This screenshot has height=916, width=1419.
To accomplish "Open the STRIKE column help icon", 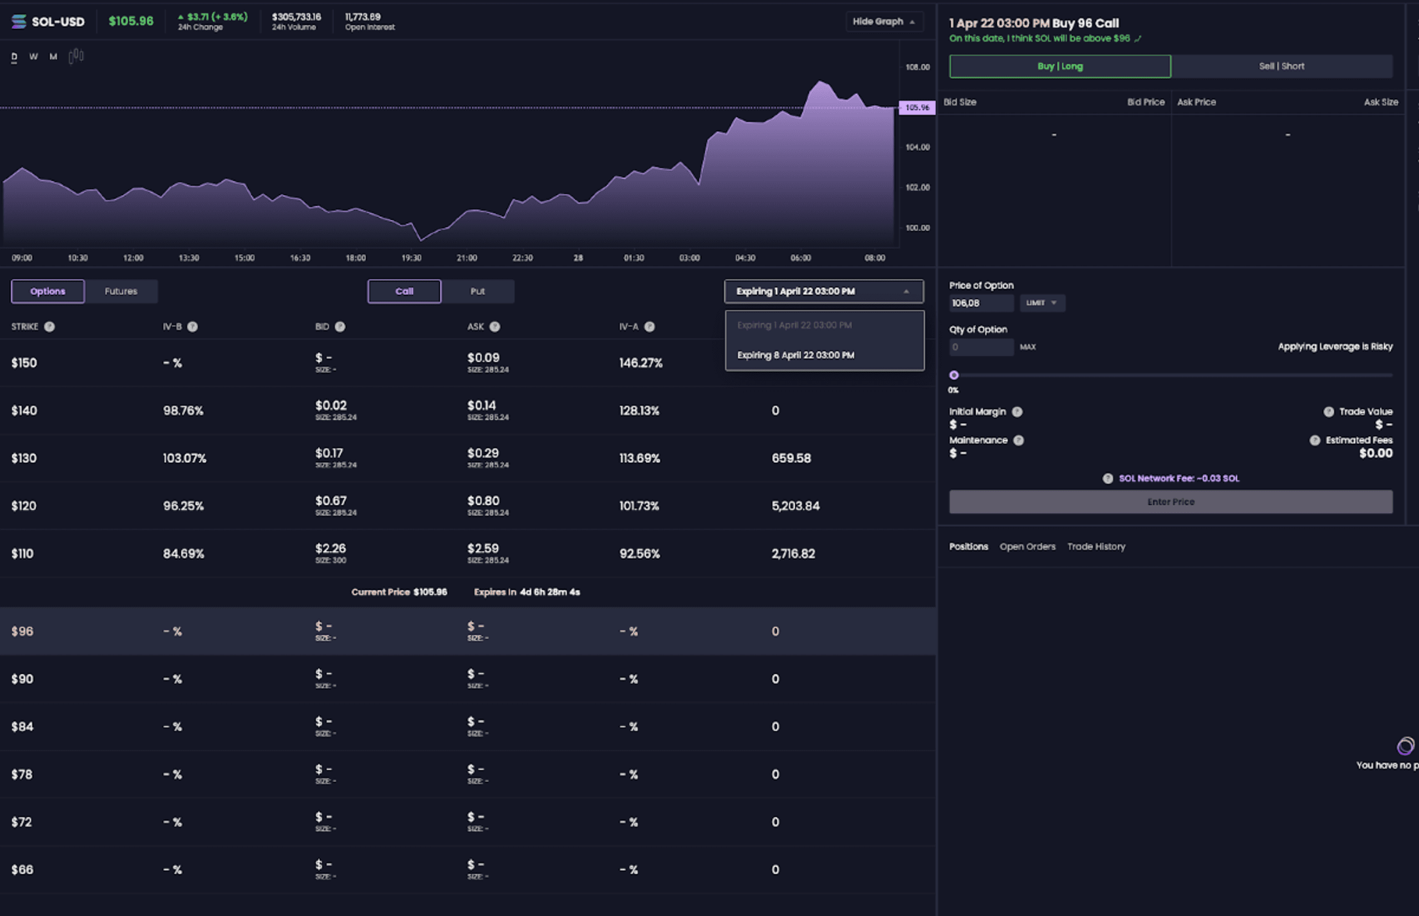I will 49,326.
